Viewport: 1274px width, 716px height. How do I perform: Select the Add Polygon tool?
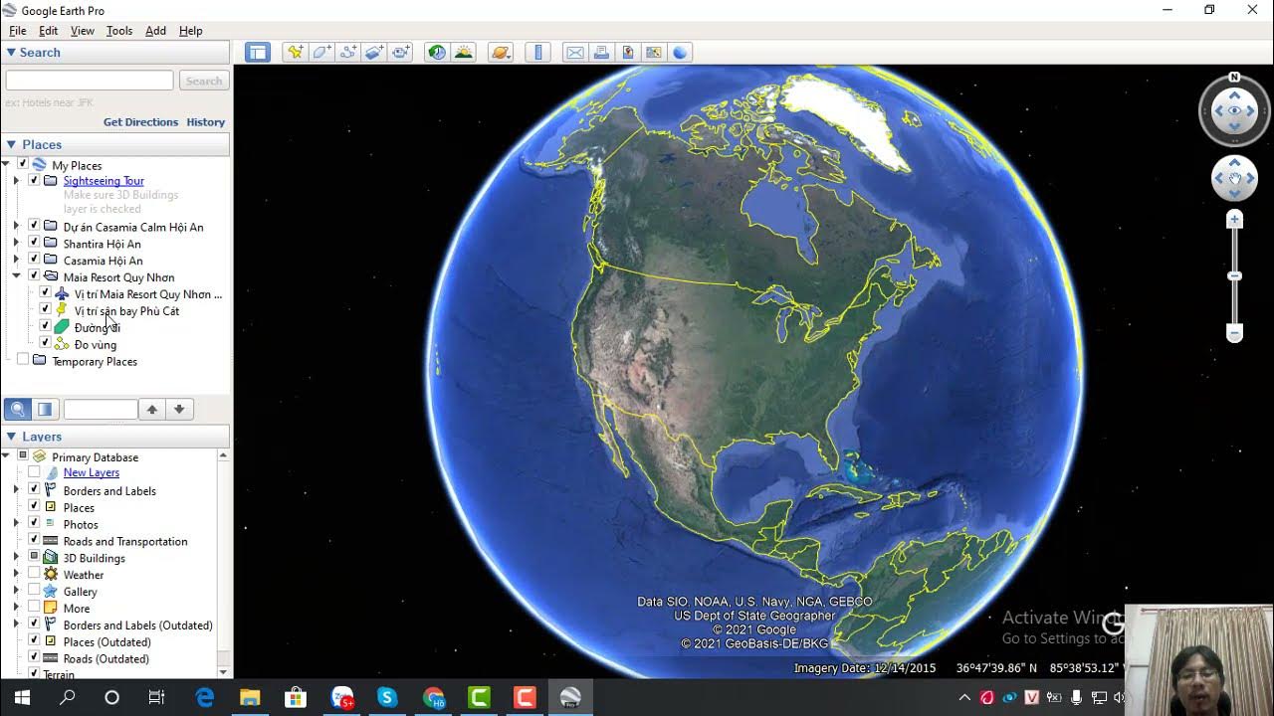[x=321, y=53]
